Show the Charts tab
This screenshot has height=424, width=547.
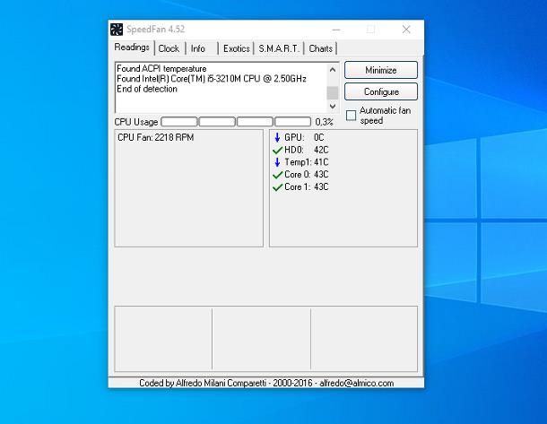(x=321, y=48)
